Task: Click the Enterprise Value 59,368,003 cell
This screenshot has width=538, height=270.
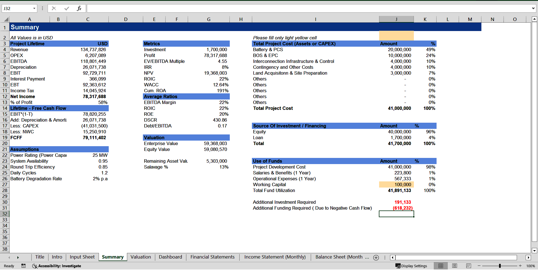Action: click(209, 143)
